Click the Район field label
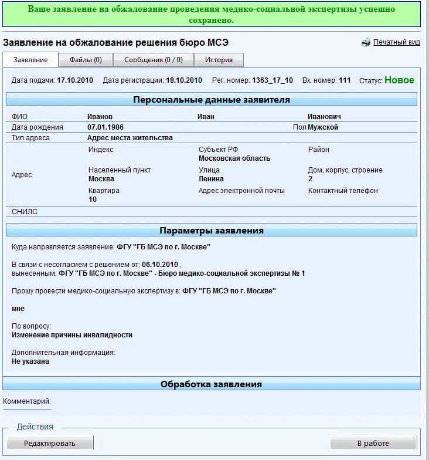Viewport: 429px width, 460px height. 319,150
